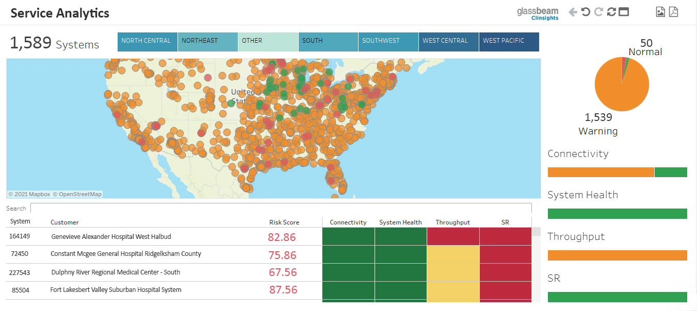Select system 164149 row
This screenshot has height=311, width=697.
coord(269,237)
